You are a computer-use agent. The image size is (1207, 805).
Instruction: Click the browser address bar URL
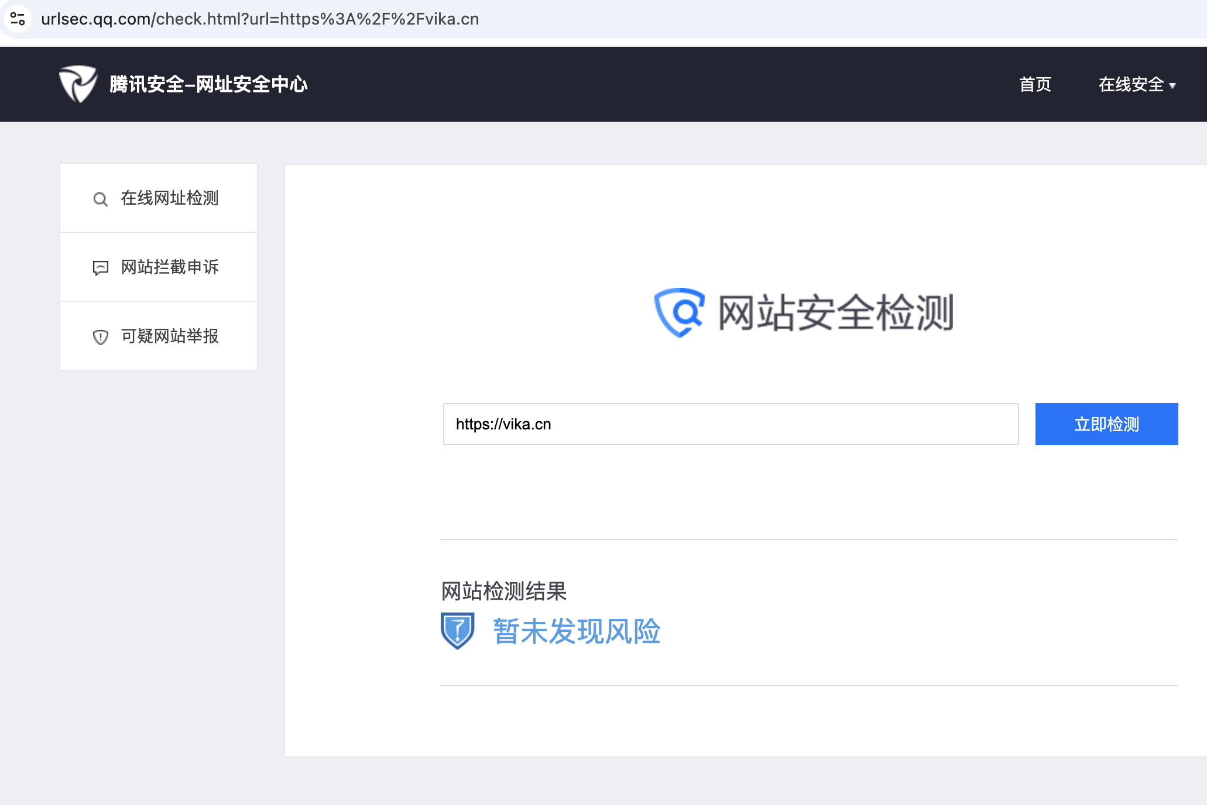(x=260, y=19)
